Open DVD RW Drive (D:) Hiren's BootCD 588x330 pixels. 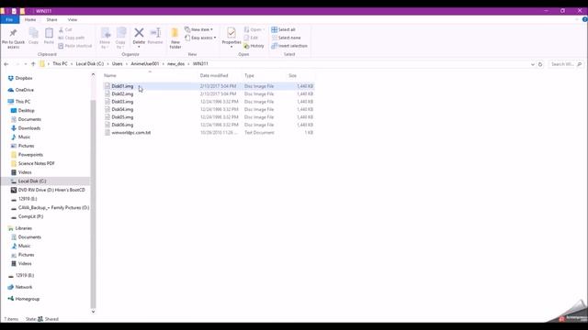point(48,190)
